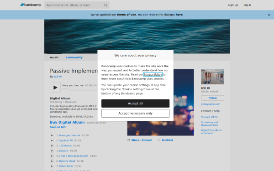
Task: Click the ICE IV artist photo thumbnail
Action: click(x=213, y=77)
